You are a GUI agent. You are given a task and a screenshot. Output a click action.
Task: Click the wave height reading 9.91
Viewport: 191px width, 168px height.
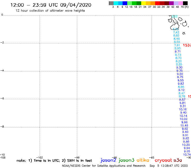(x=185, y=135)
